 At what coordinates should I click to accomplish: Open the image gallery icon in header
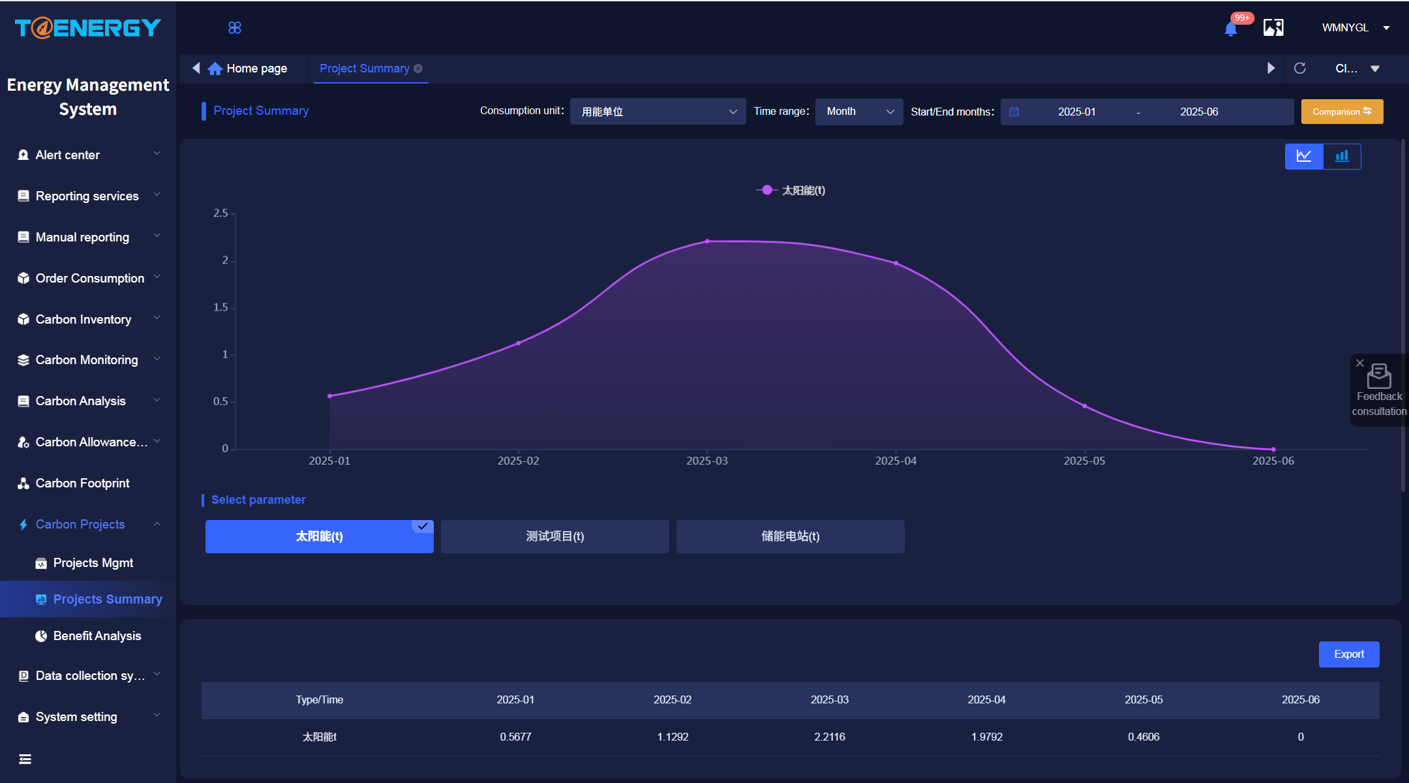coord(1273,27)
